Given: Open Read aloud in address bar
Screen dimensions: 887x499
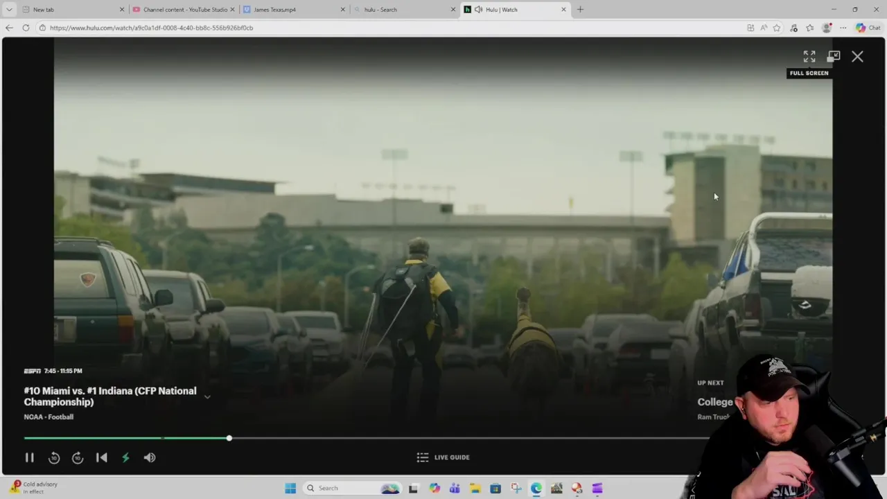Looking at the screenshot, I should (x=764, y=28).
